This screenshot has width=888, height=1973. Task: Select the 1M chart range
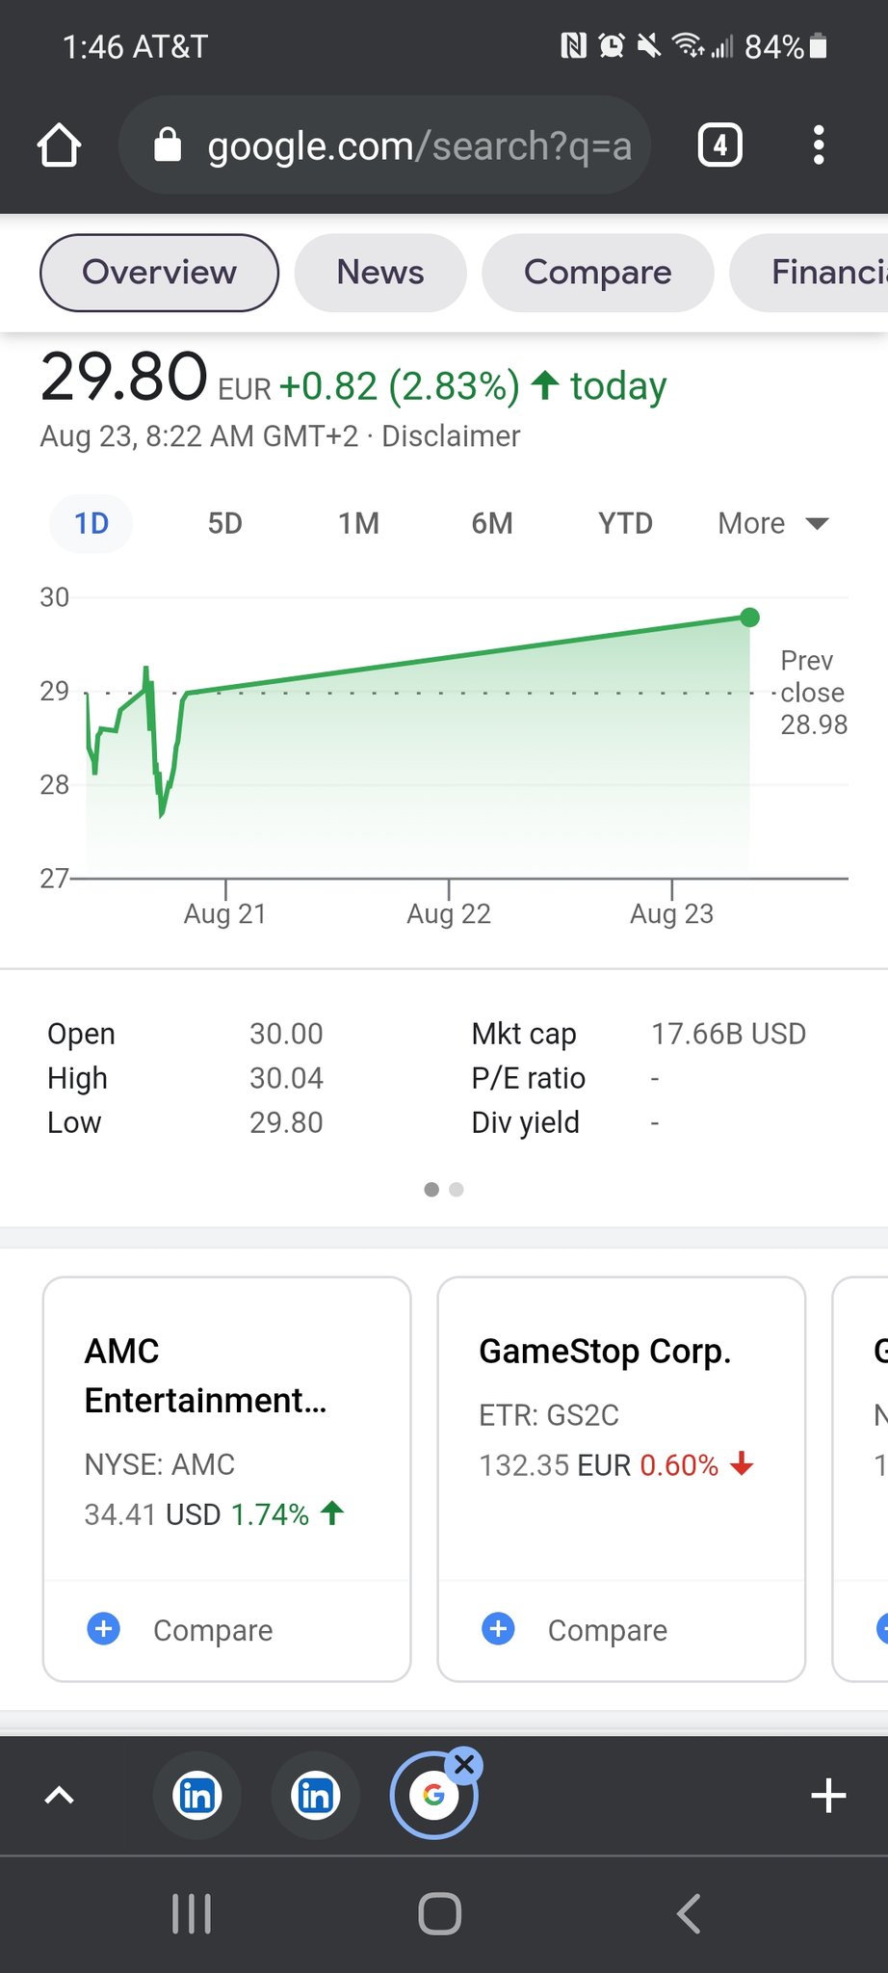(x=358, y=523)
